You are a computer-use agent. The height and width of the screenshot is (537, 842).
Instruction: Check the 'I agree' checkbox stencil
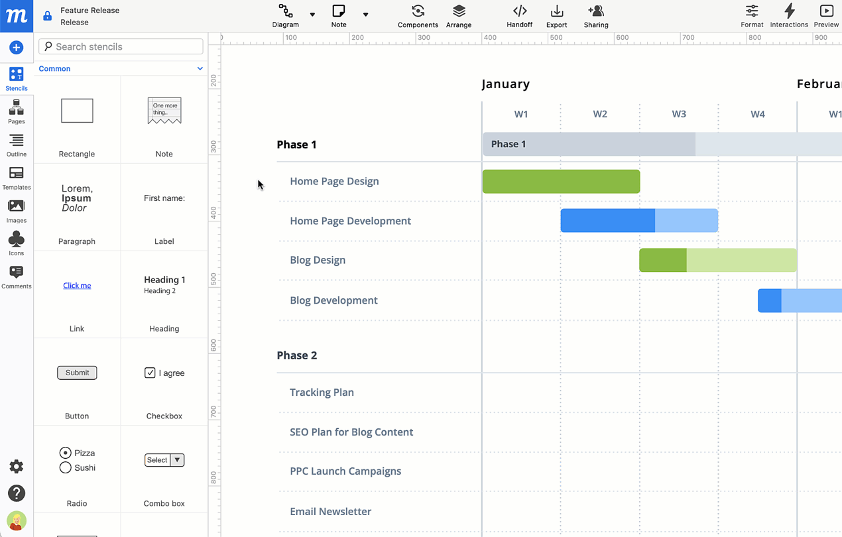[x=150, y=373]
